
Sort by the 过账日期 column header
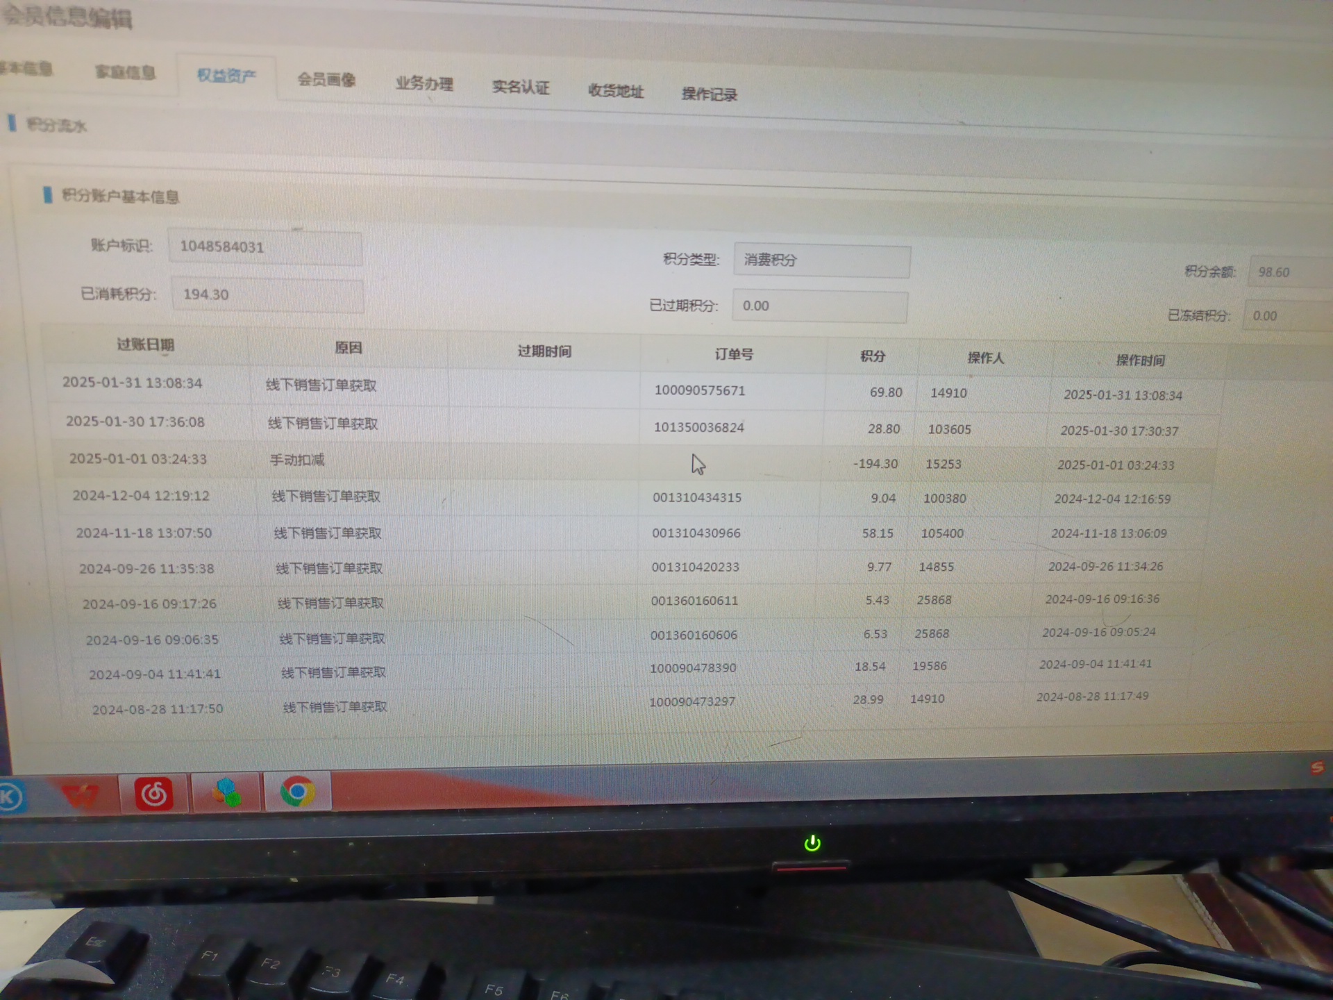click(x=145, y=344)
